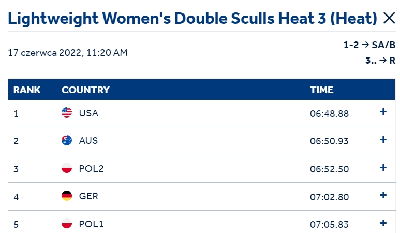Screen dimensions: 400x233
Task: Expand the USA row details
Action: 383,112
